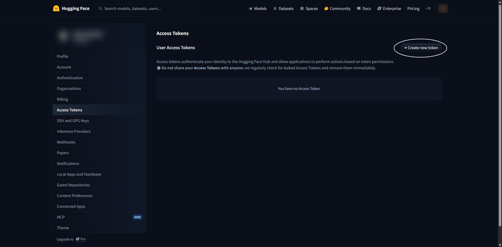Viewport: 502px width, 247px height.
Task: Click the Hugging Face home link text
Action: pyautogui.click(x=76, y=8)
